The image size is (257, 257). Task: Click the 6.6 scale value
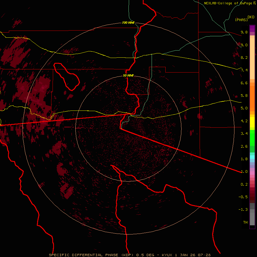(244, 83)
